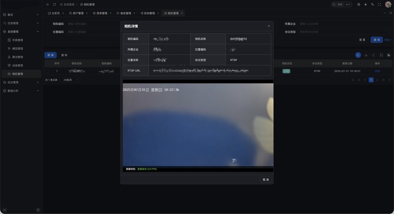Viewport: 394px width, 214px height.
Task: Click 取消 in the 相机详情 dialog
Action: [x=265, y=179]
